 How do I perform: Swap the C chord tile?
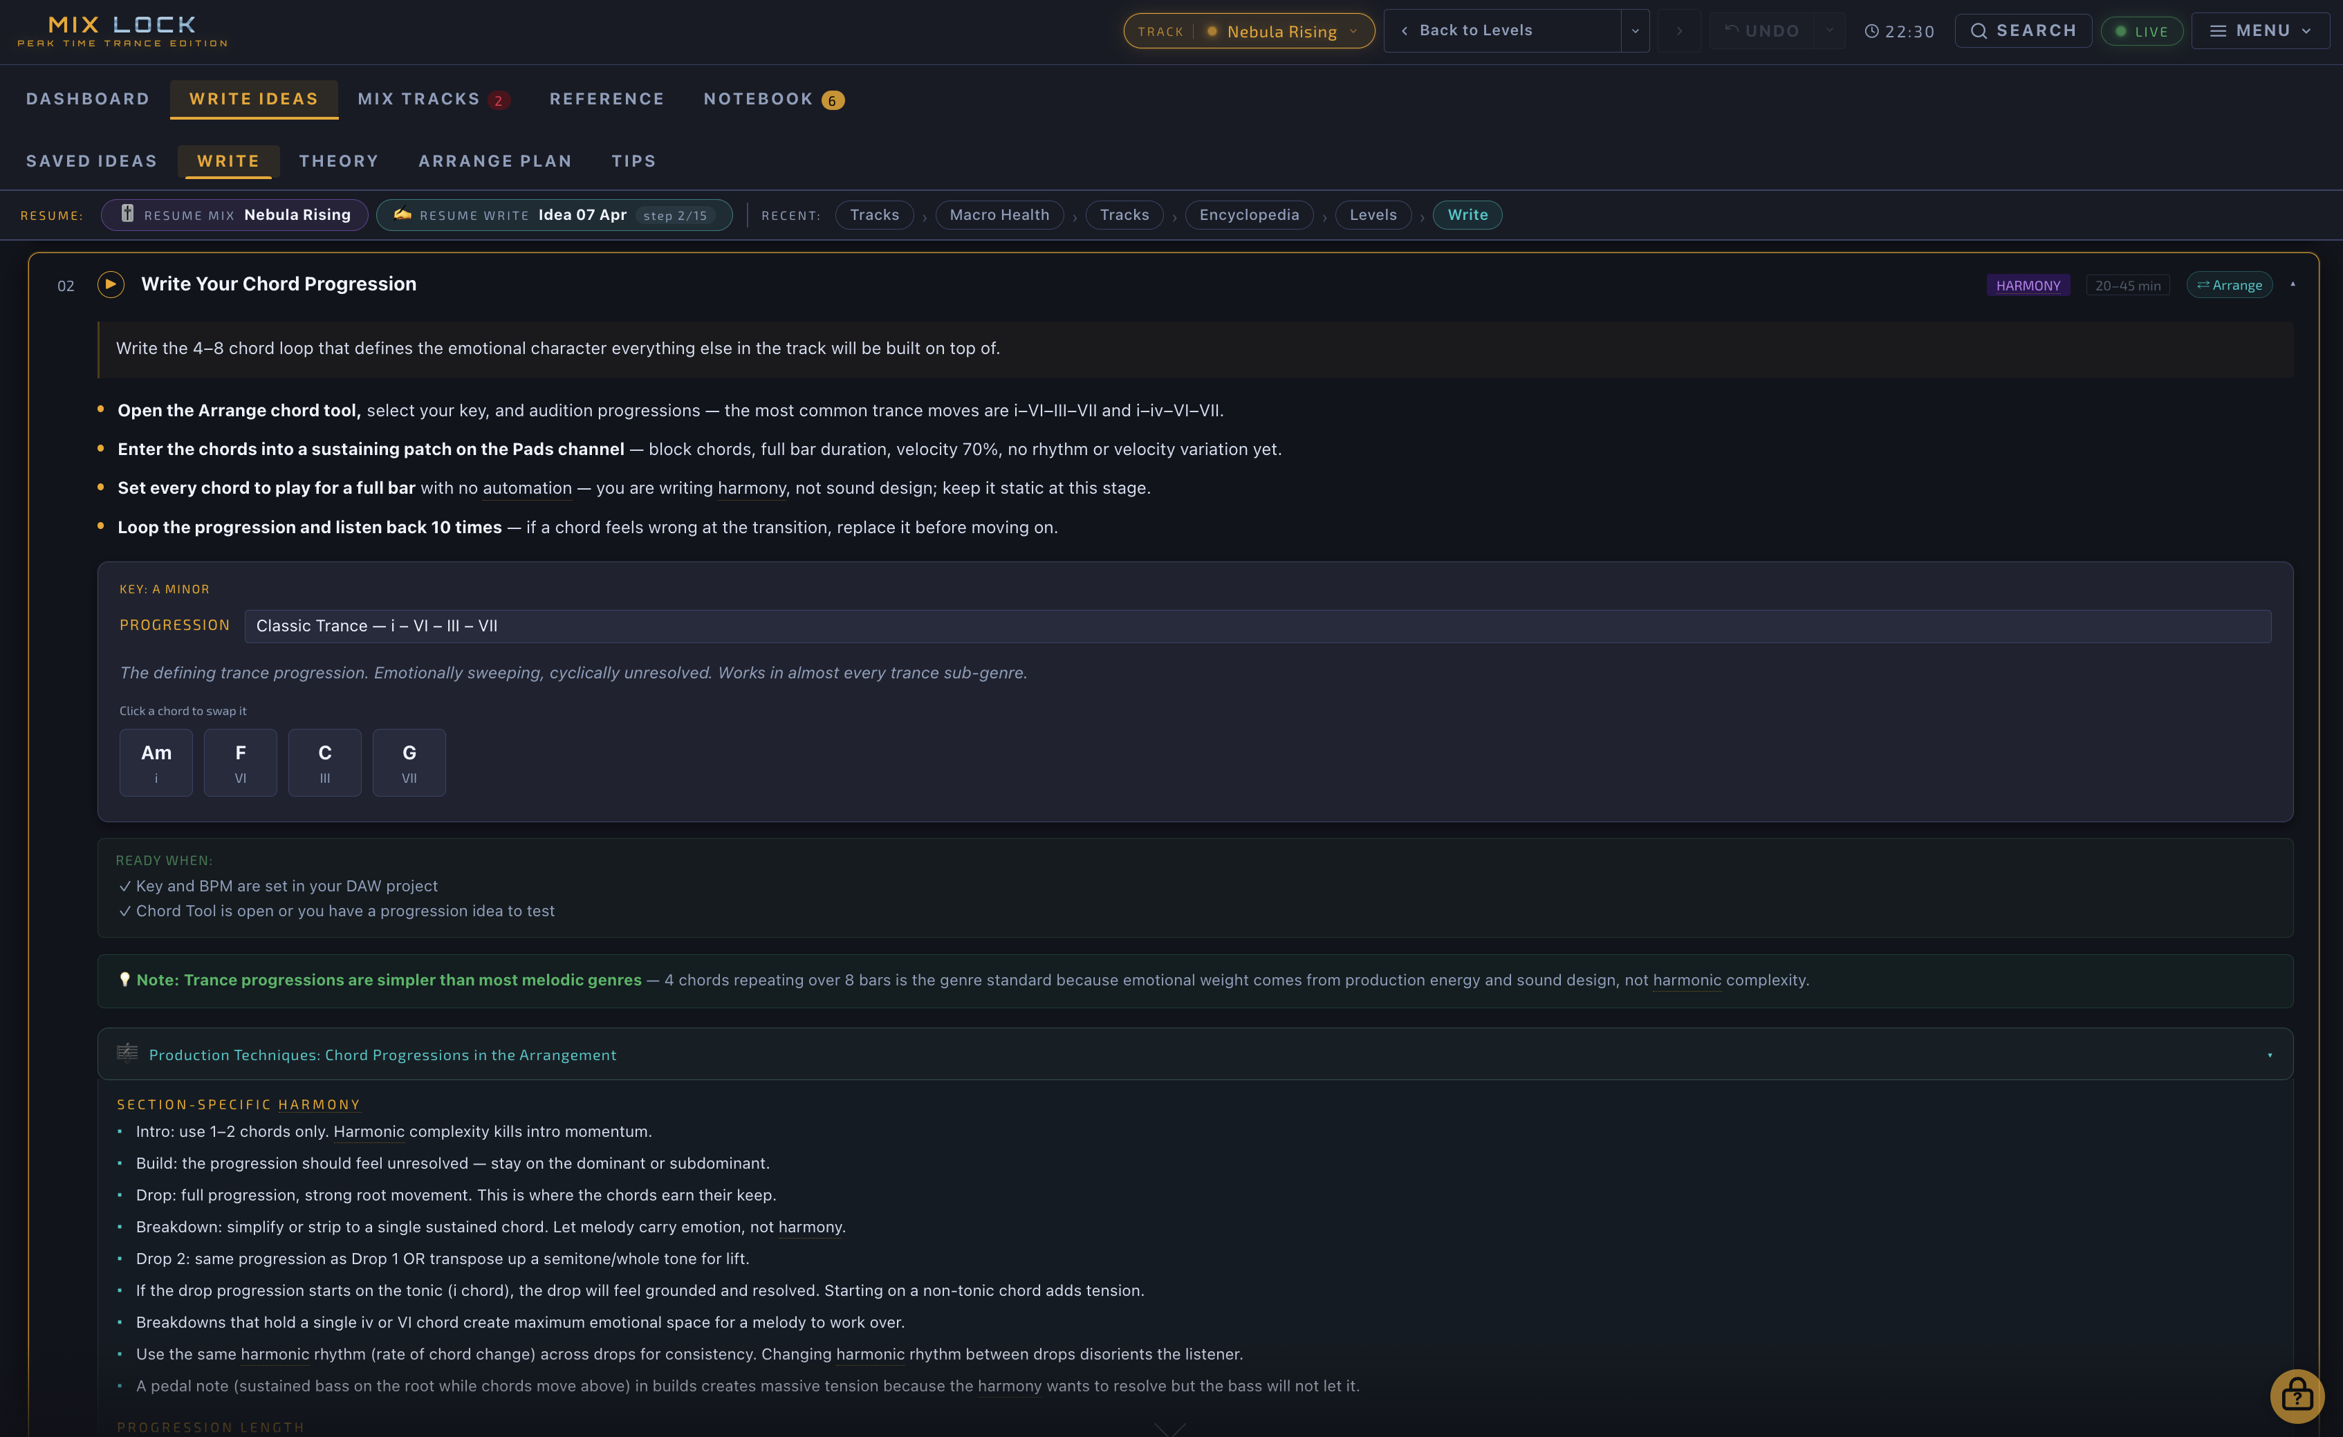tap(325, 763)
